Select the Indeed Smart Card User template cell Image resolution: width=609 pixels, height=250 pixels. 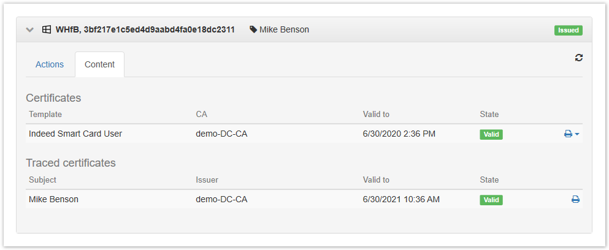(x=75, y=134)
